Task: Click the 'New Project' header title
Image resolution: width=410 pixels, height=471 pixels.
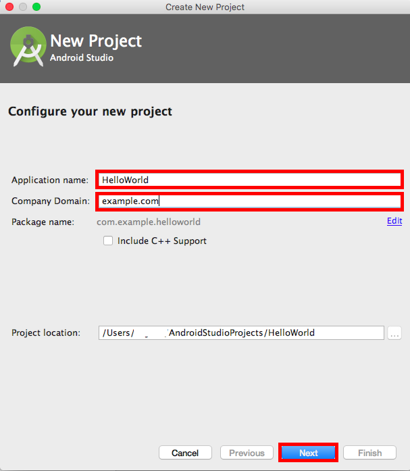Action: 96,42
